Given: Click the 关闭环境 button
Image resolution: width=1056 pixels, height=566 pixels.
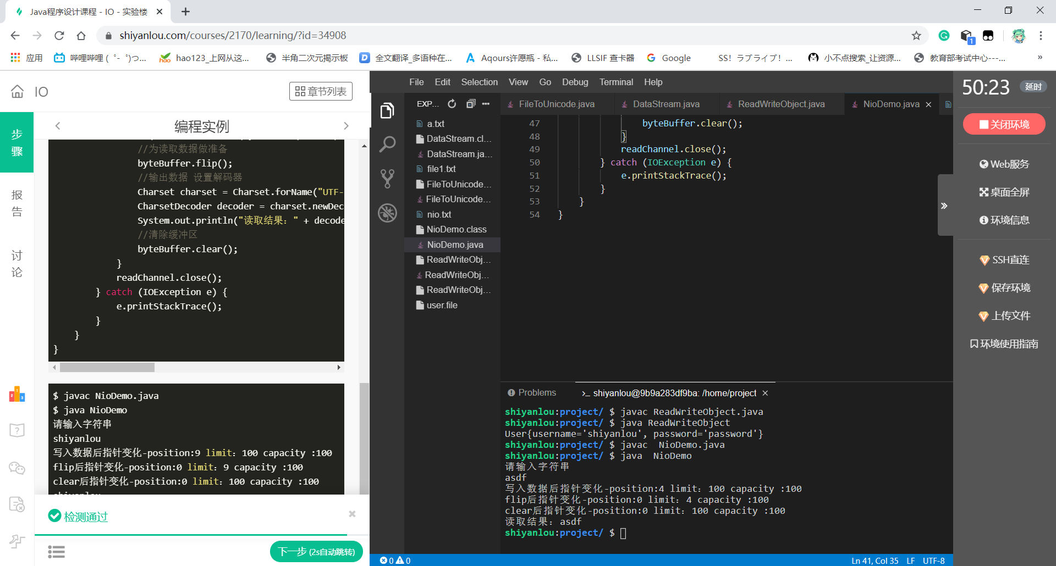Looking at the screenshot, I should (x=1004, y=124).
